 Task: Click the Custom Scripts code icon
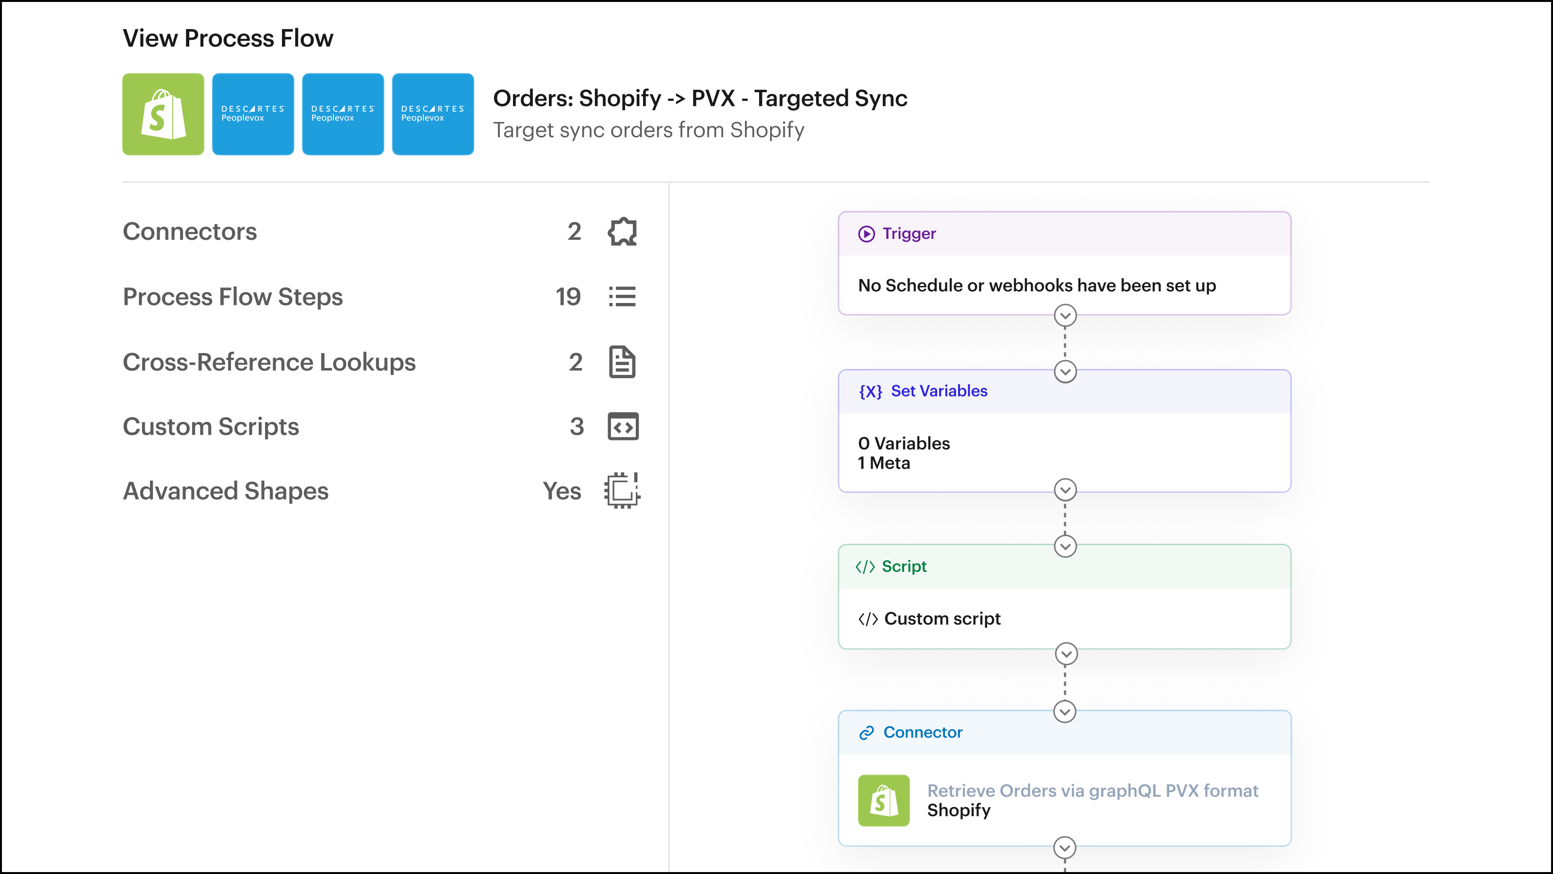(x=623, y=427)
